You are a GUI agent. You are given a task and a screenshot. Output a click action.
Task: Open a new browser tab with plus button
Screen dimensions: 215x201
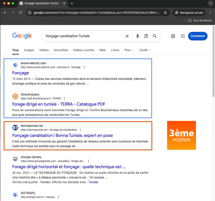coord(72,3)
